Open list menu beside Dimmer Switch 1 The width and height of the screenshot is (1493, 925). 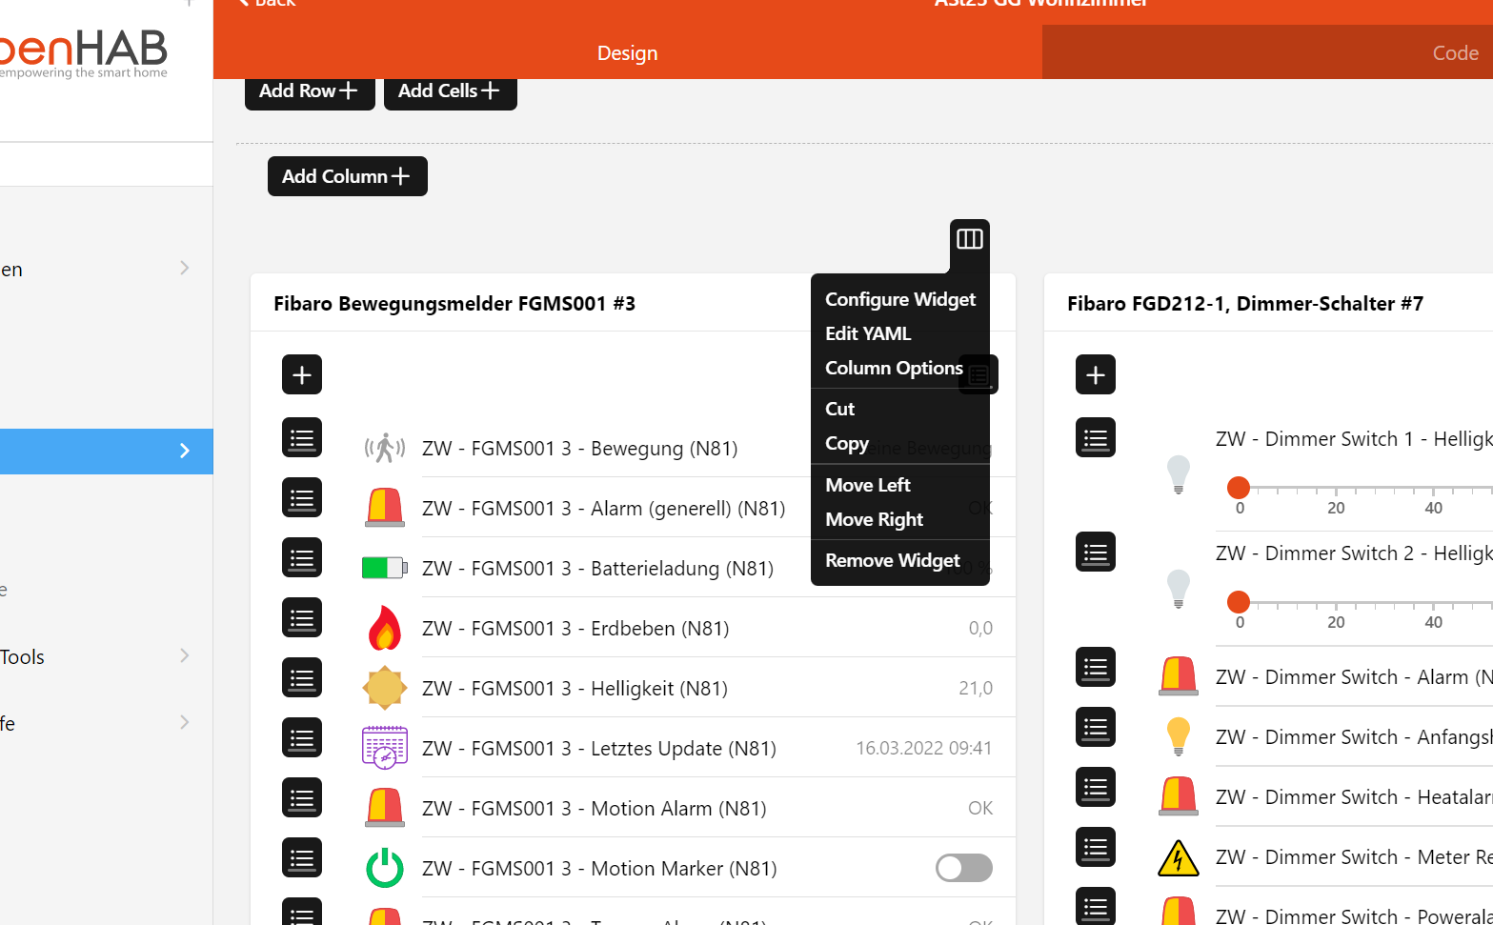(x=1096, y=438)
